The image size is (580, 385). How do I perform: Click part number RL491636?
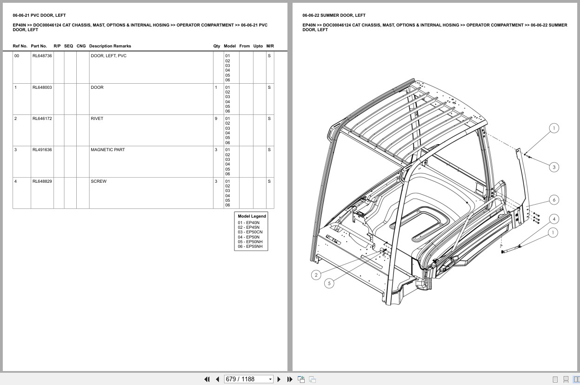[x=42, y=150]
